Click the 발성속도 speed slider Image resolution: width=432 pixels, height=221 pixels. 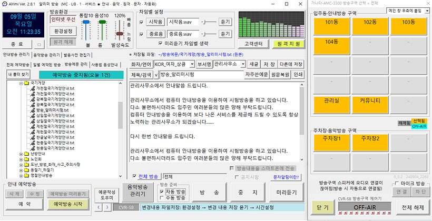(x=119, y=31)
